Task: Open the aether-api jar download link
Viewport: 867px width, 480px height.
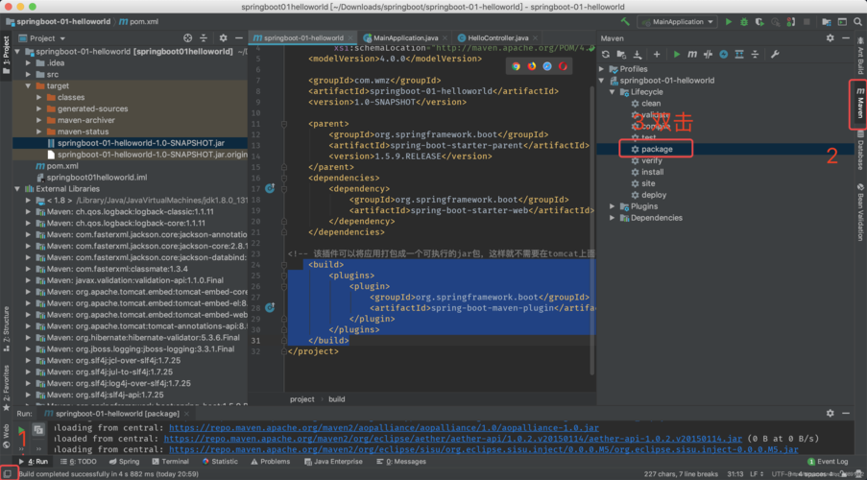Action: [453, 439]
